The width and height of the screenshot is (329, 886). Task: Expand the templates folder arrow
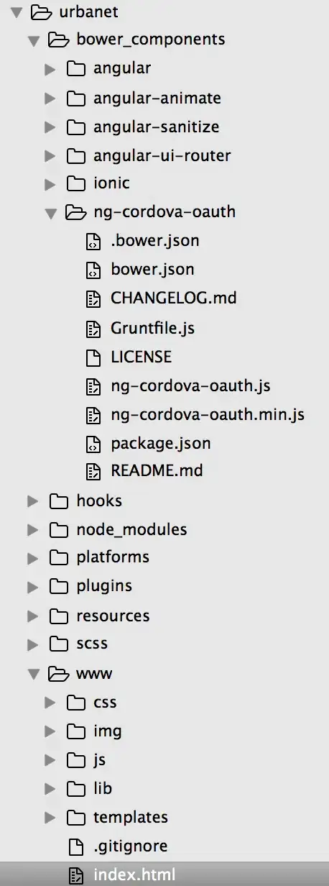pyautogui.click(x=50, y=818)
